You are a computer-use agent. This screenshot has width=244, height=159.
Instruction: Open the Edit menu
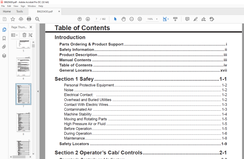pyautogui.click(x=9, y=6)
